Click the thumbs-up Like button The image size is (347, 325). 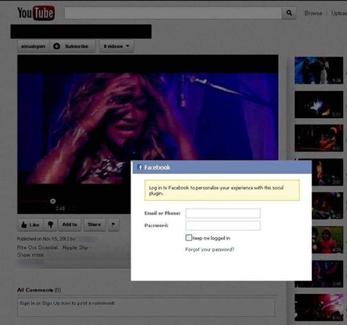pos(31,225)
